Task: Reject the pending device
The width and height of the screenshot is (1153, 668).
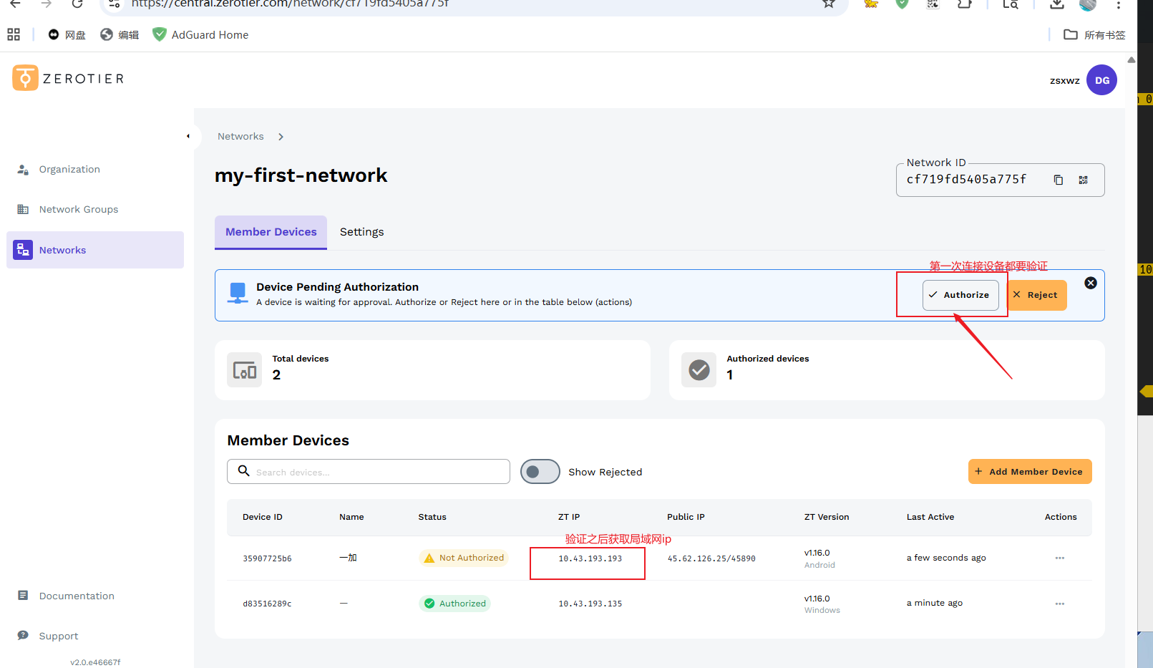Action: 1036,295
